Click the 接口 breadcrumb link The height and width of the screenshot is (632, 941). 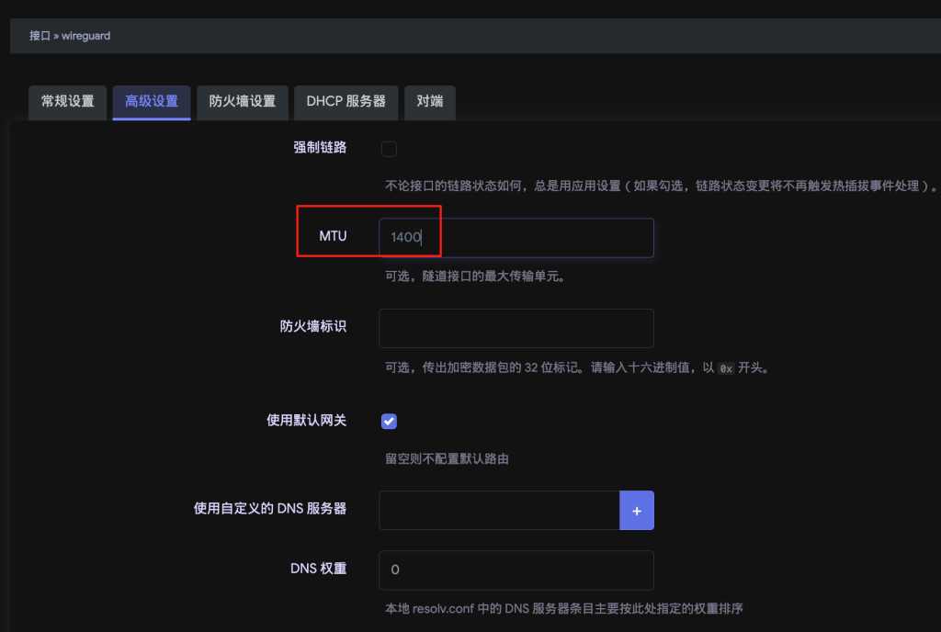(x=40, y=36)
